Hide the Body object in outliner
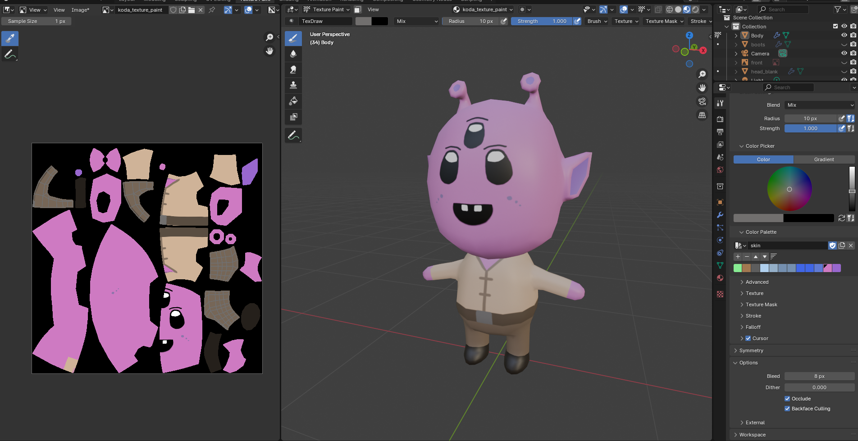Screen dimensions: 858x441 tap(844, 36)
